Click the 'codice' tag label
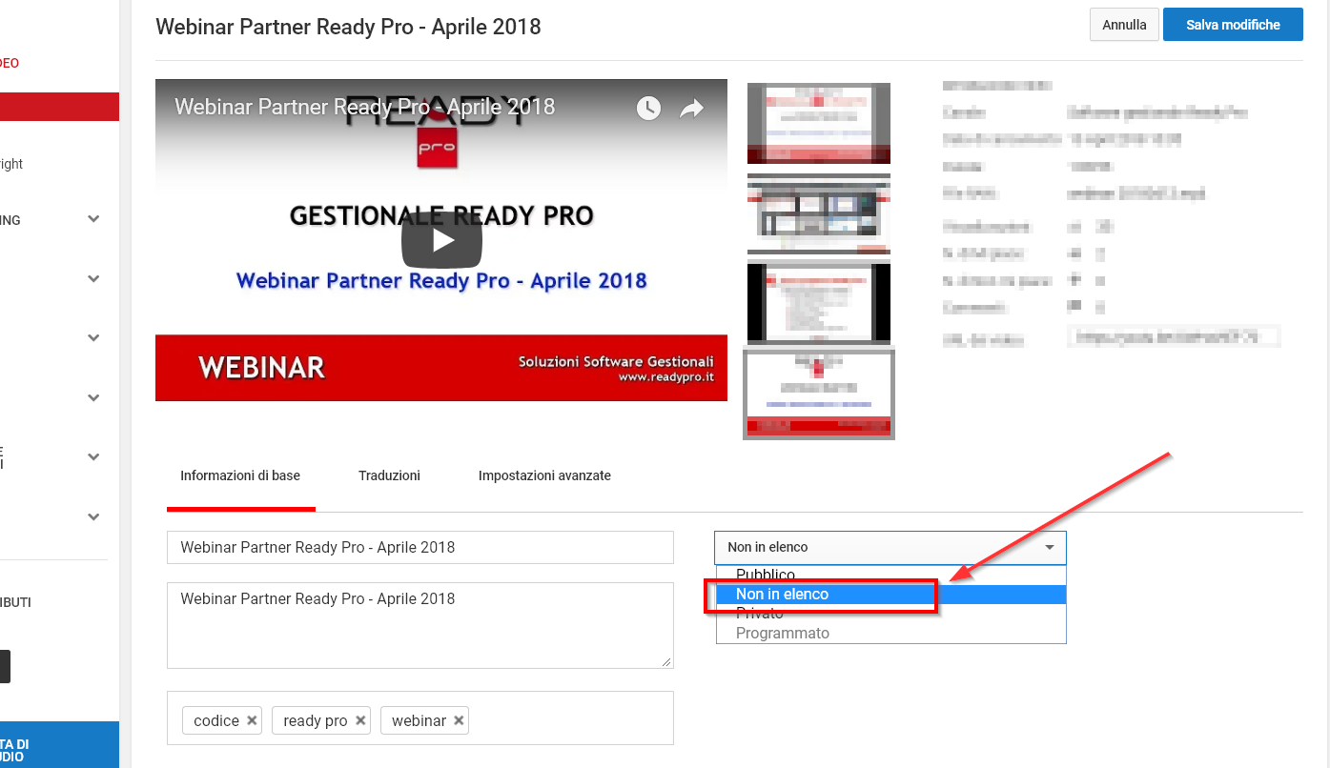 click(216, 720)
